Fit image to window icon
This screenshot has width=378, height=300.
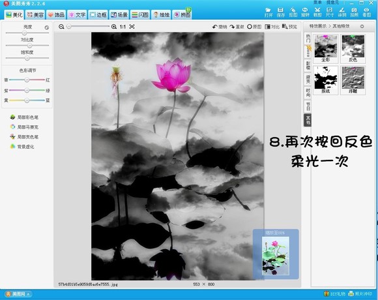(132, 27)
